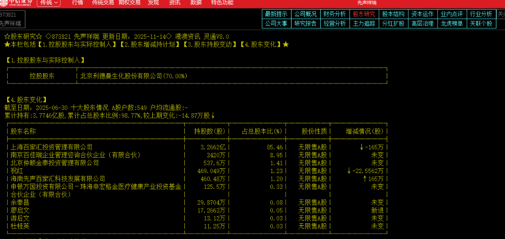This screenshot has width=505, height=239.
Task: Click the 股份性质 column header
Action: pos(314,131)
